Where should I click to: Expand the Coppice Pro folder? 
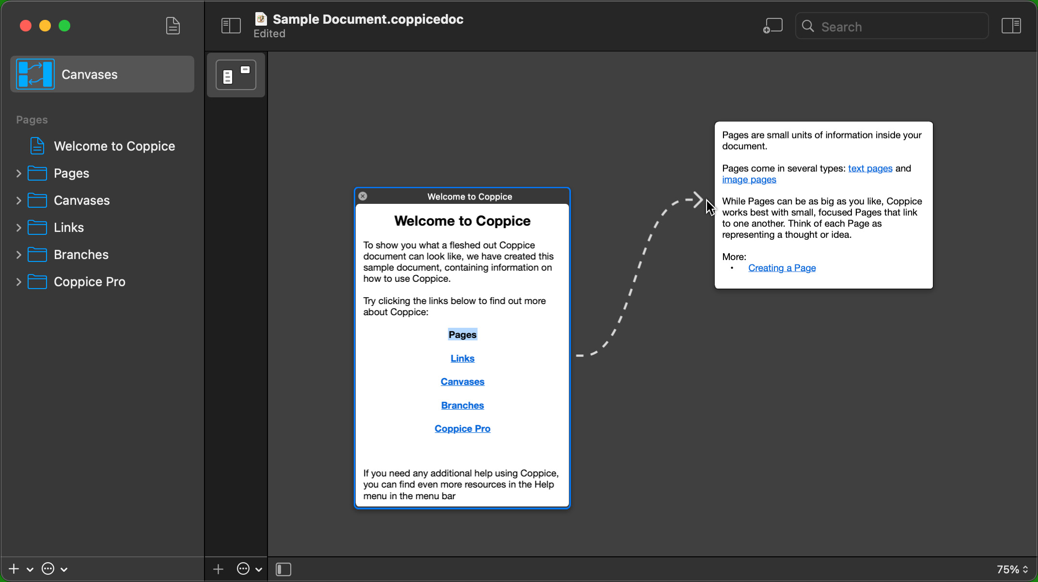coord(19,282)
